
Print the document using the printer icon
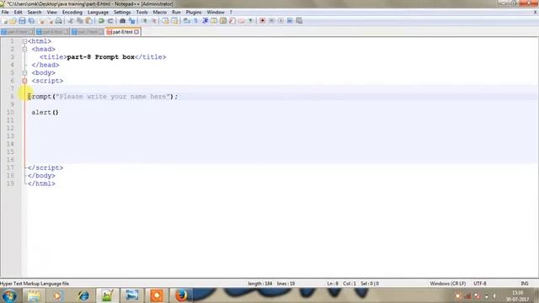click(x=59, y=21)
